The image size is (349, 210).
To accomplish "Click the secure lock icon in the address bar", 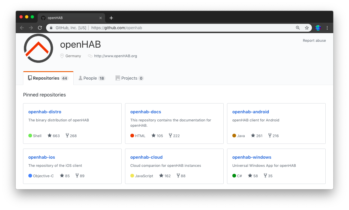I will pyautogui.click(x=51, y=28).
